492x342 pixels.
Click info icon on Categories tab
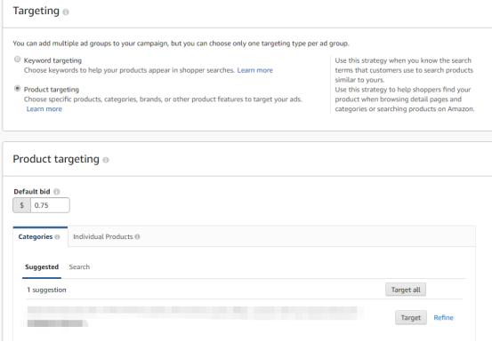tap(57, 237)
